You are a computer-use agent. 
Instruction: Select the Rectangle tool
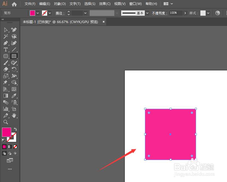click(14, 56)
